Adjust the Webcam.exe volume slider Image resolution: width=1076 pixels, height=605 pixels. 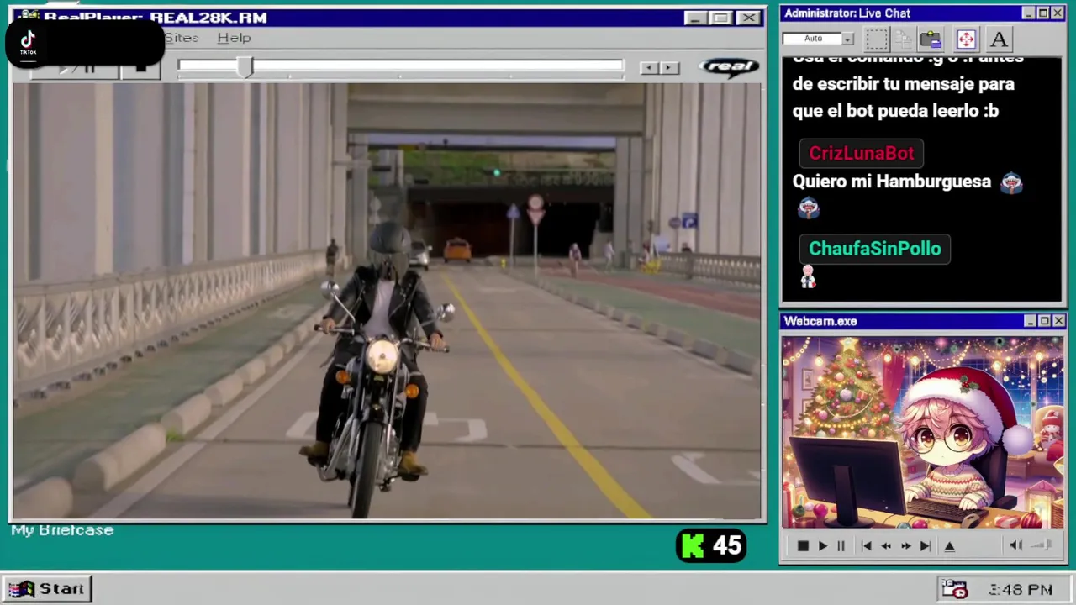pos(1042,545)
